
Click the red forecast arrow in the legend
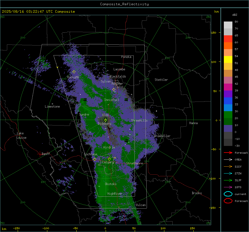coord(228,153)
